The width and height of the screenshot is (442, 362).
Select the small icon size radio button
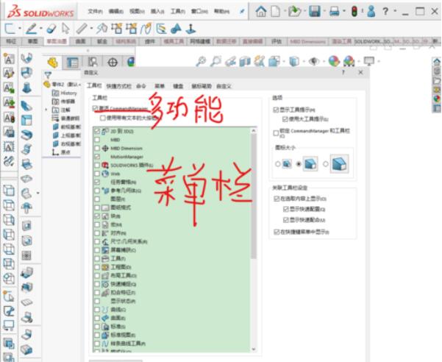pyautogui.click(x=278, y=163)
